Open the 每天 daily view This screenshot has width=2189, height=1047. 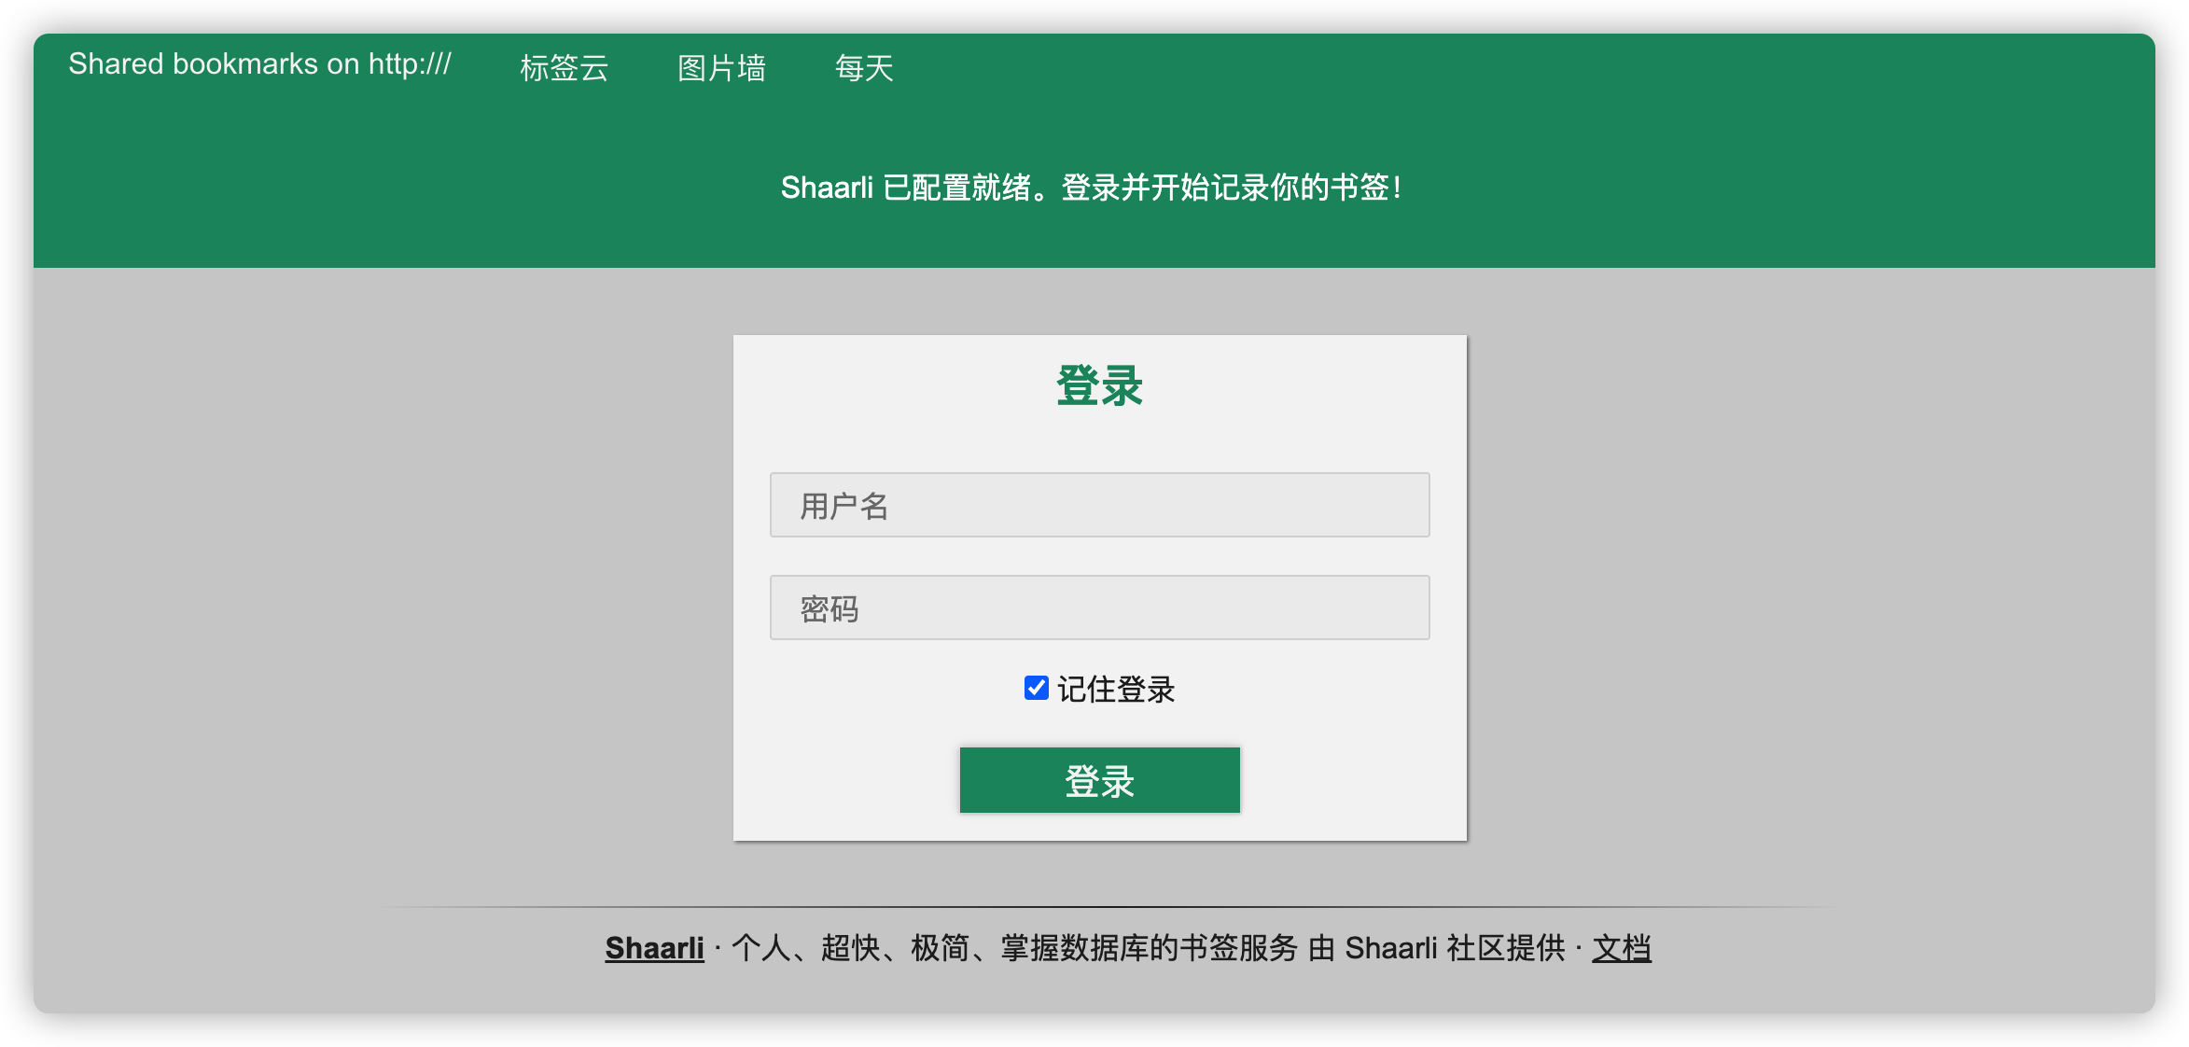click(863, 67)
